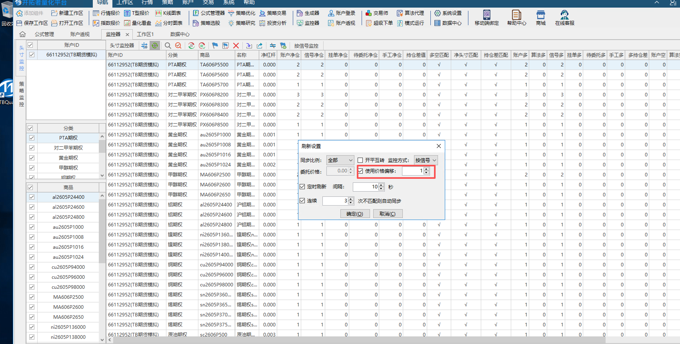Open the 策略 menu in title bar
Viewport: 680px width, 344px height.
tap(167, 2)
